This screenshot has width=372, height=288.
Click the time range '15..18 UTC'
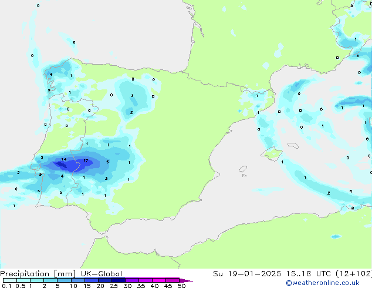309,274
